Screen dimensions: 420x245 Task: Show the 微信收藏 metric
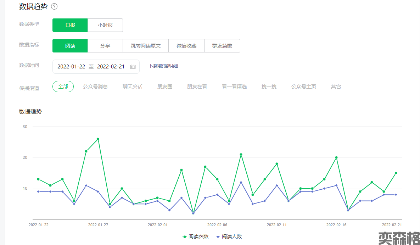coord(186,46)
